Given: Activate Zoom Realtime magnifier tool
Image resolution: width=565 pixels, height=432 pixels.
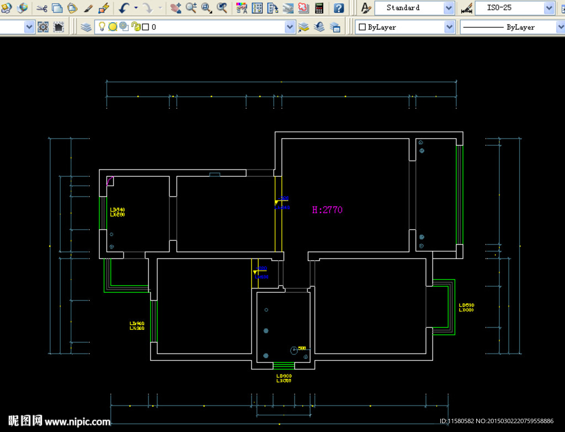Looking at the screenshot, I should tap(191, 8).
